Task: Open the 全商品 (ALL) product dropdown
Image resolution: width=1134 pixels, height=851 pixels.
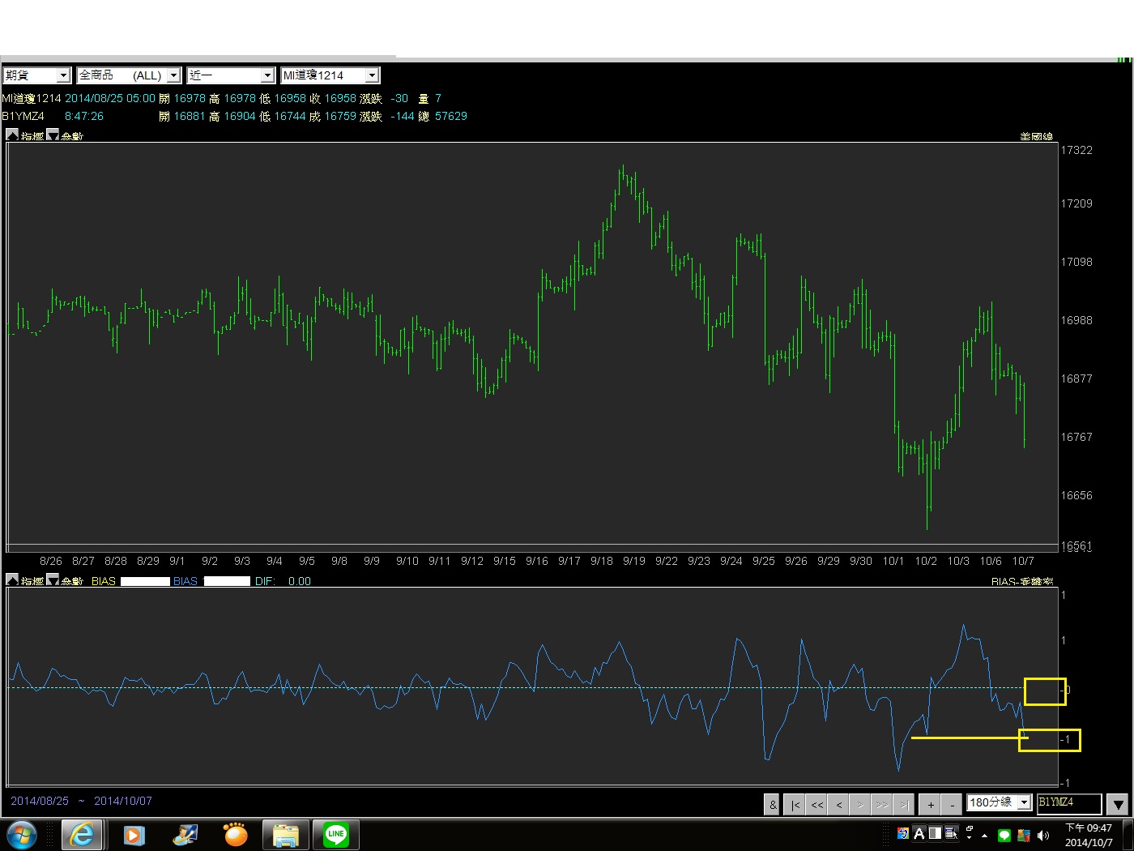Action: [128, 75]
